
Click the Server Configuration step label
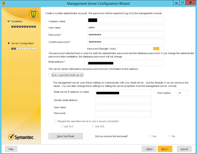tap(22, 43)
